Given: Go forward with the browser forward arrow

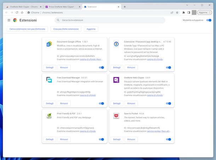Looking at the screenshot, I should tap(12, 12).
